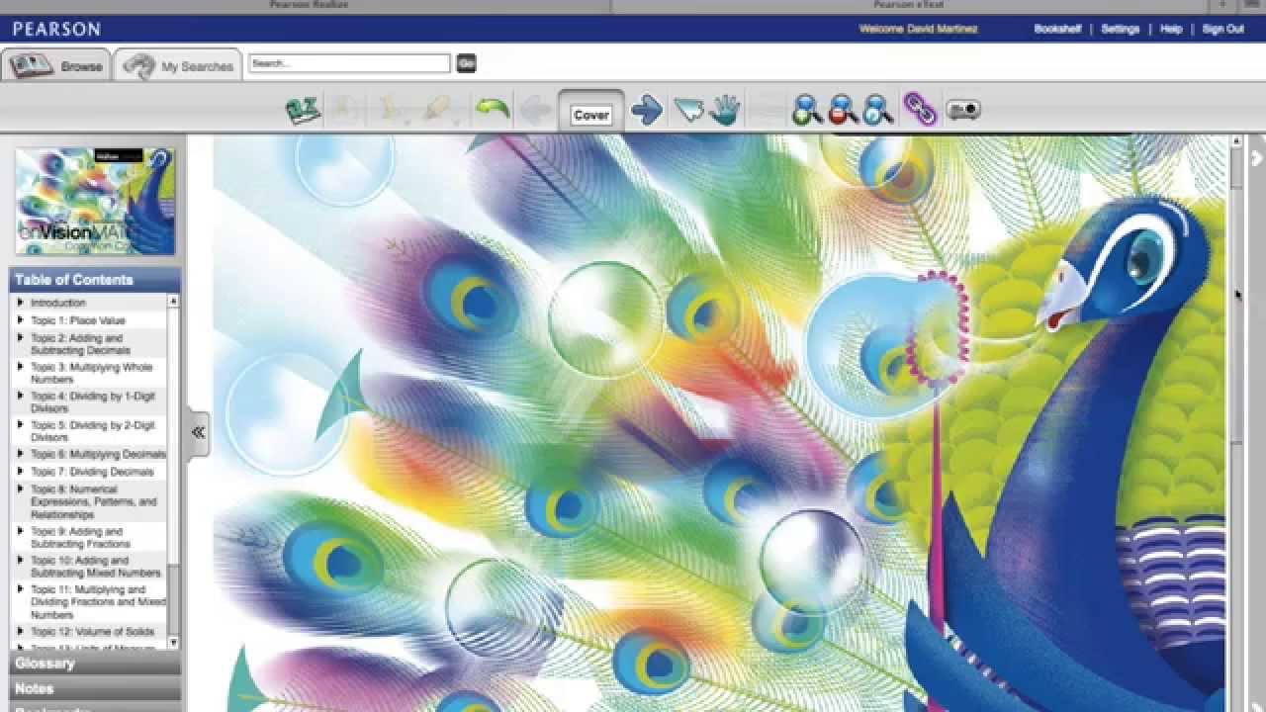
Task: Expand Topic 7 Dividing Decimals triangle
Action: pyautogui.click(x=20, y=472)
